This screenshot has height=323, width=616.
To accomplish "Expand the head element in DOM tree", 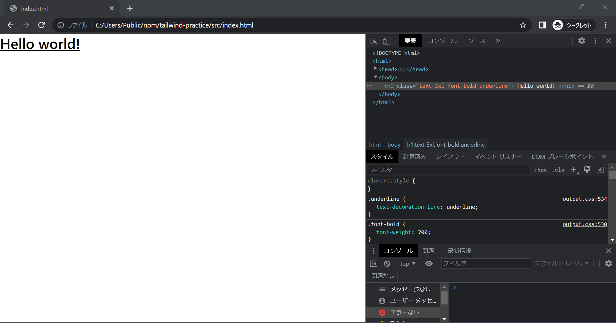I will click(376, 69).
